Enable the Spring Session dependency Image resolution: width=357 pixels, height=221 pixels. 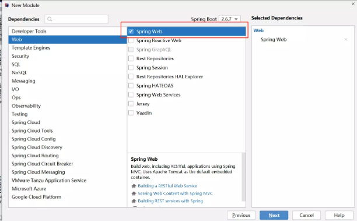click(x=131, y=68)
